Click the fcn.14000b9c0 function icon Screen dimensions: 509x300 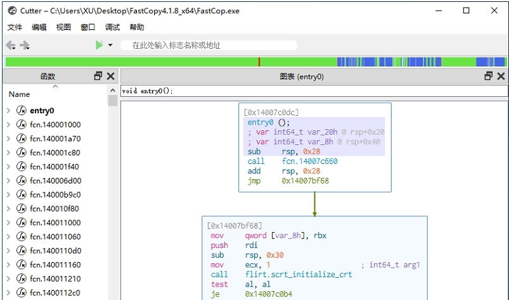pos(22,194)
